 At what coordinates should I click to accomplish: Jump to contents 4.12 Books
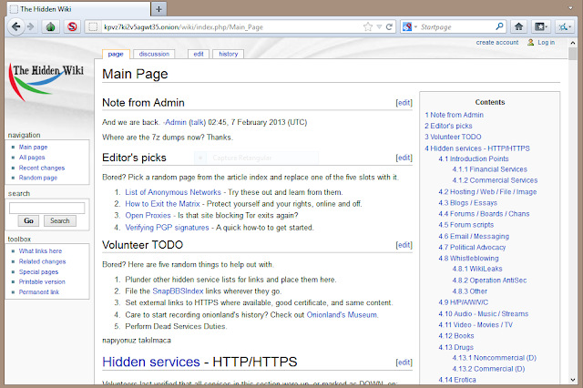pos(456,336)
